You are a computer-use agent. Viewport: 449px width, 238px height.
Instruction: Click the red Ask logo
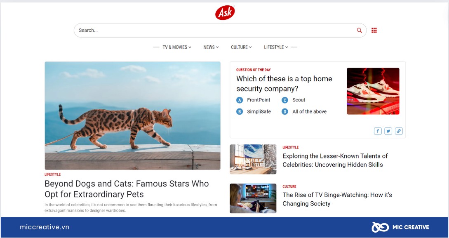click(225, 13)
